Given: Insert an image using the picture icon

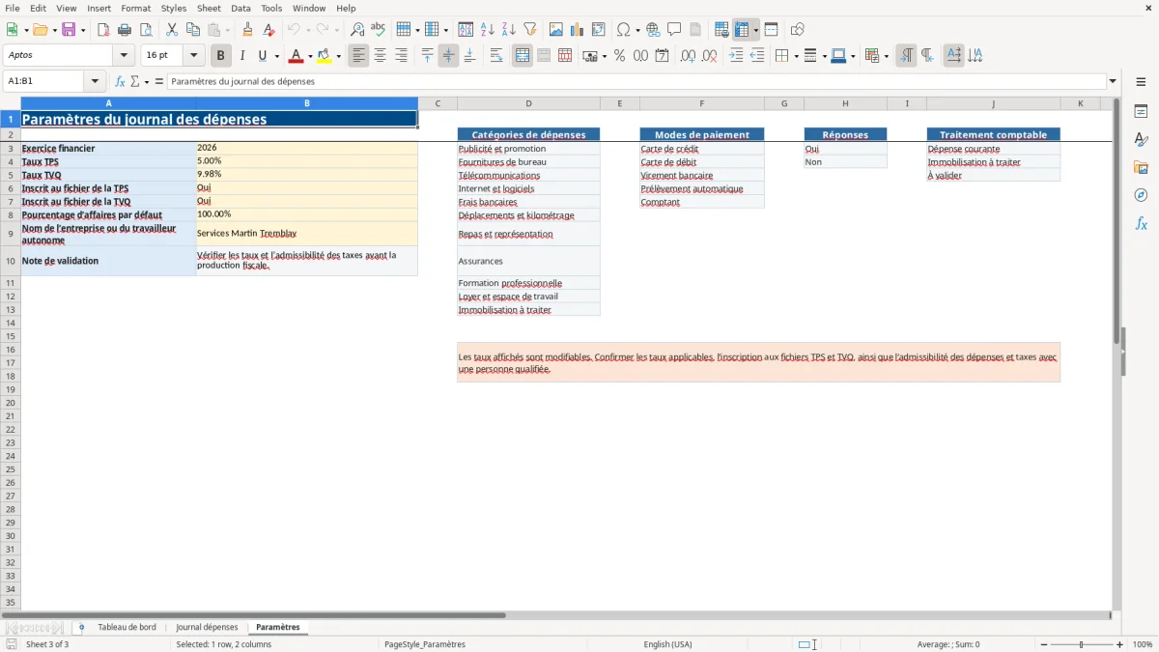Looking at the screenshot, I should tap(556, 30).
